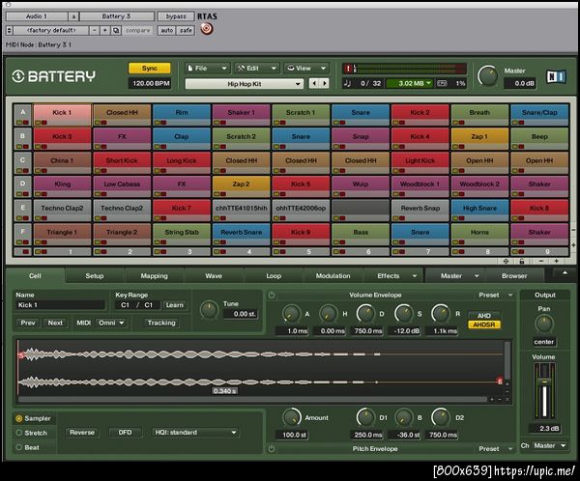Screen dimensions: 580x481
Task: Click the voices note icon in status display
Action: click(347, 83)
